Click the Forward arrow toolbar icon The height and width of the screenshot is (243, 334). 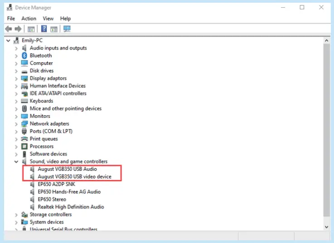pos(18,28)
